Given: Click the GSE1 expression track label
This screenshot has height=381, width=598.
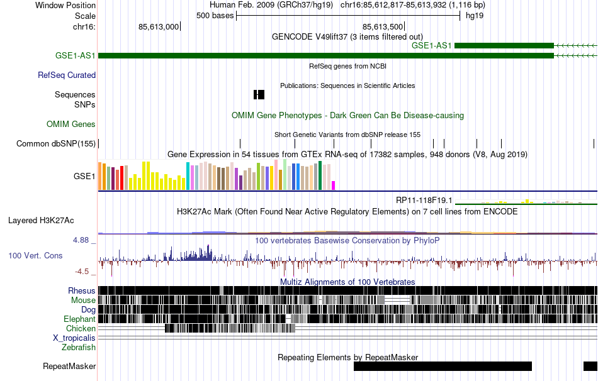Looking at the screenshot, I should pos(85,176).
